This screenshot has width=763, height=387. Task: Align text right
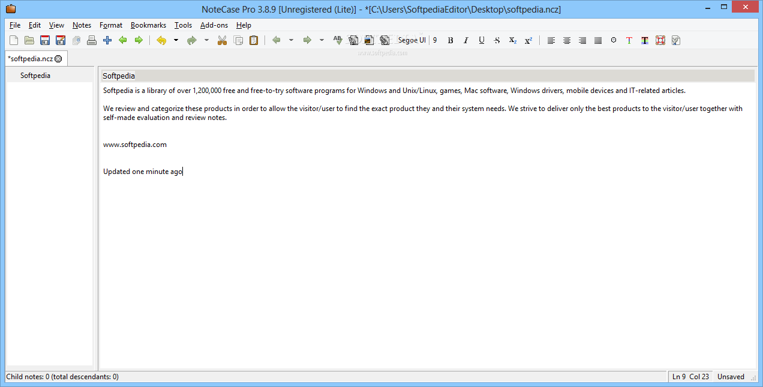click(582, 40)
